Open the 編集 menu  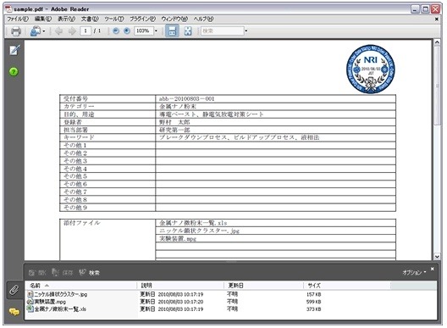click(43, 19)
